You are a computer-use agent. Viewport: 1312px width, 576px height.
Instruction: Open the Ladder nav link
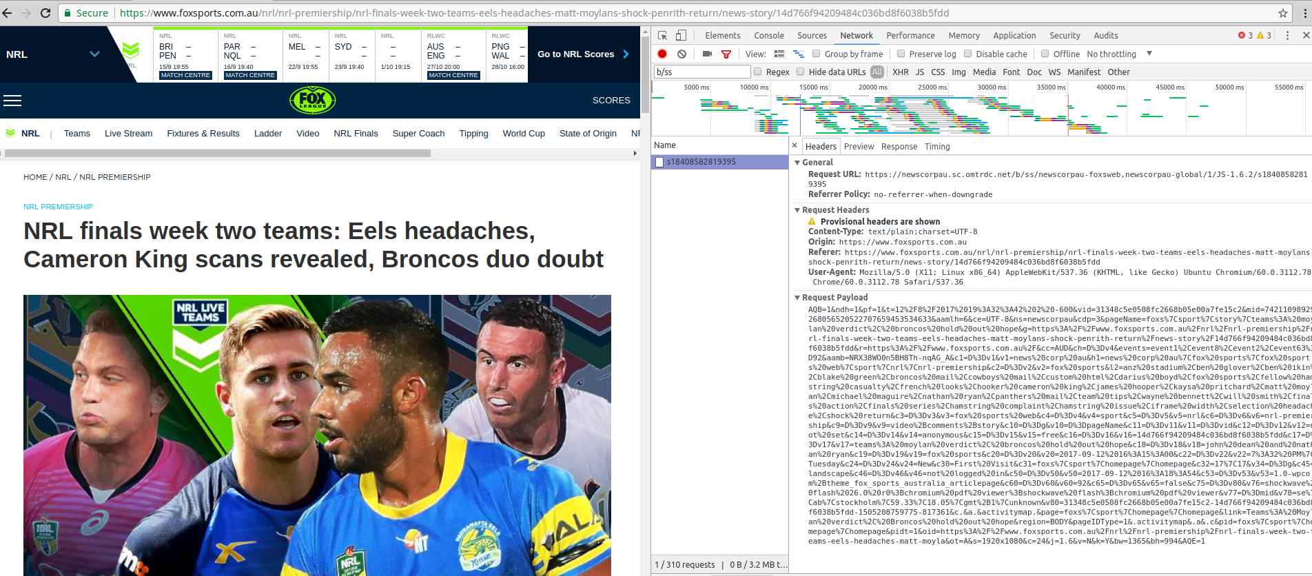268,134
